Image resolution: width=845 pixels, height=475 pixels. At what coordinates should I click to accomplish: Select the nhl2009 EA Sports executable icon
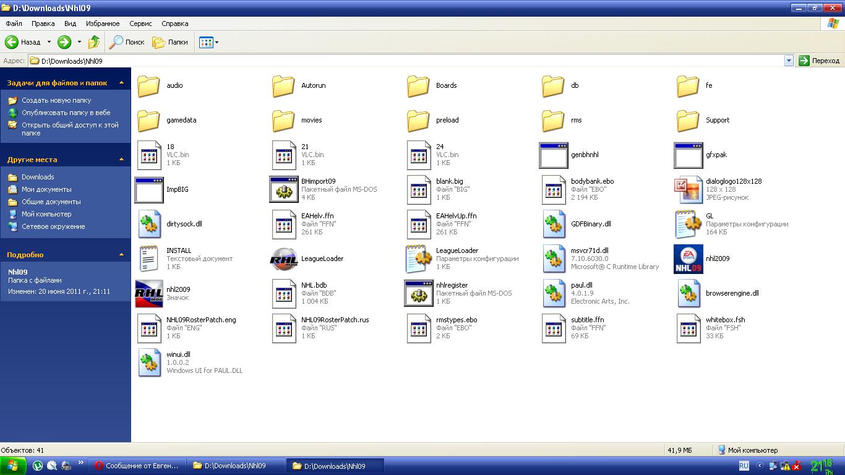pos(688,259)
